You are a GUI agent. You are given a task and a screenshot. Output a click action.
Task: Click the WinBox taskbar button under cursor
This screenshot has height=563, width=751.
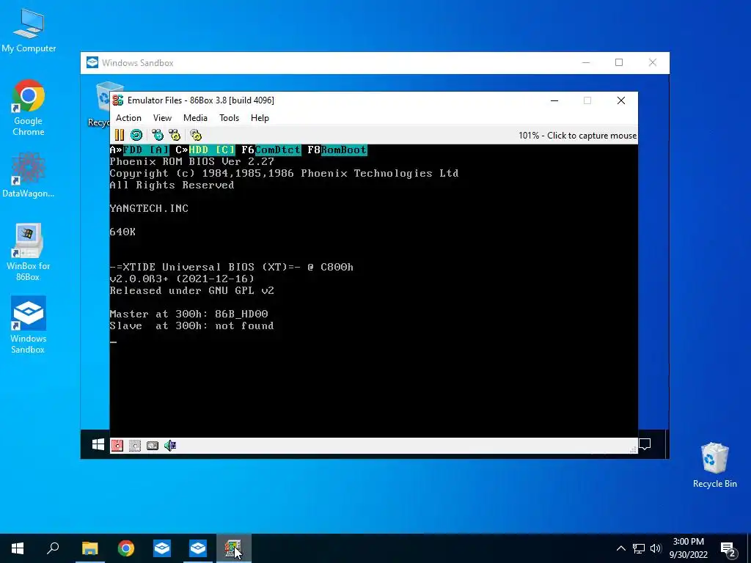(233, 548)
